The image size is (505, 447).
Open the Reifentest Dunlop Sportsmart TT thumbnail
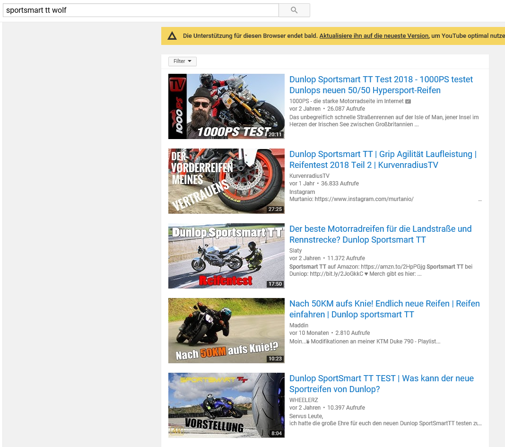(x=226, y=256)
